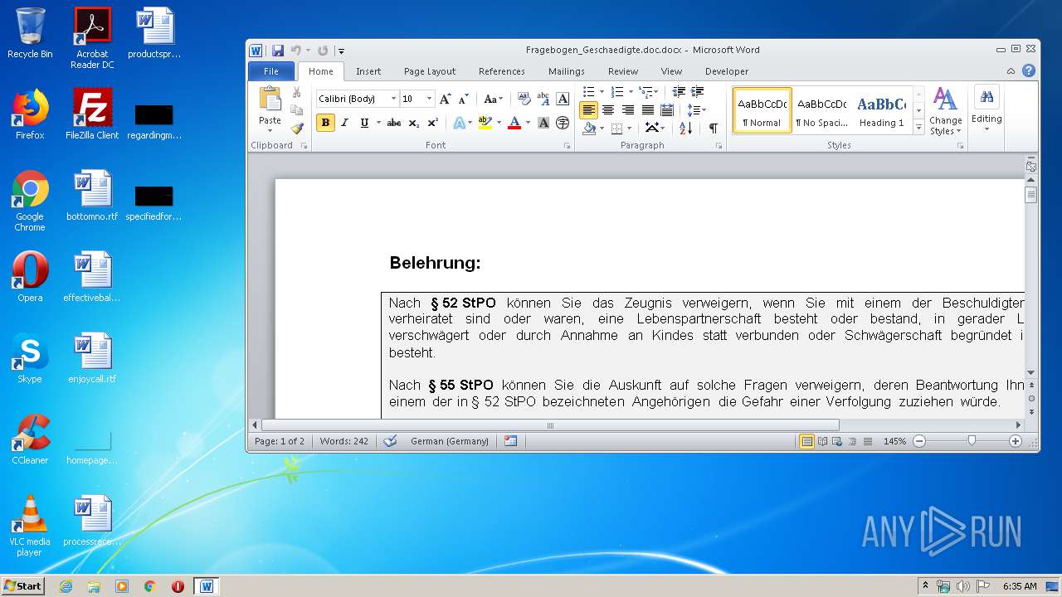This screenshot has height=597, width=1062.
Task: Click the Phonetic Guide icon
Action: tap(543, 99)
